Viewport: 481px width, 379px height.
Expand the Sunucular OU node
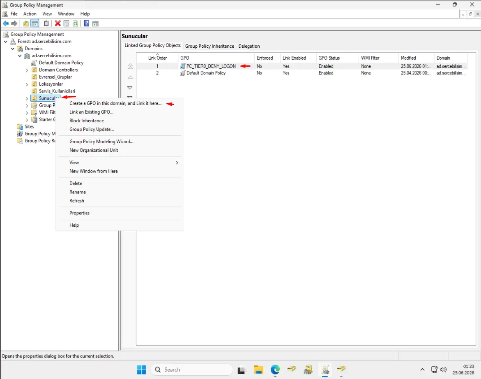(x=27, y=98)
